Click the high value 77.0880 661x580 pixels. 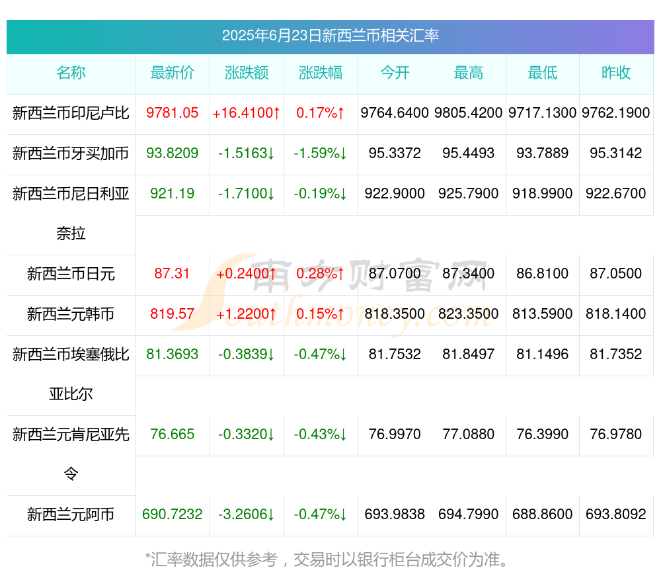tap(469, 434)
